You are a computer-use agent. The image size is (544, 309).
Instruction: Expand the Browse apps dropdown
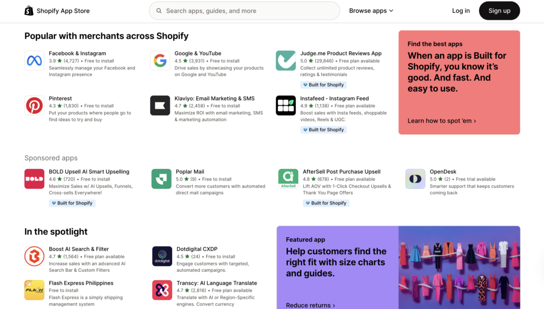point(371,11)
